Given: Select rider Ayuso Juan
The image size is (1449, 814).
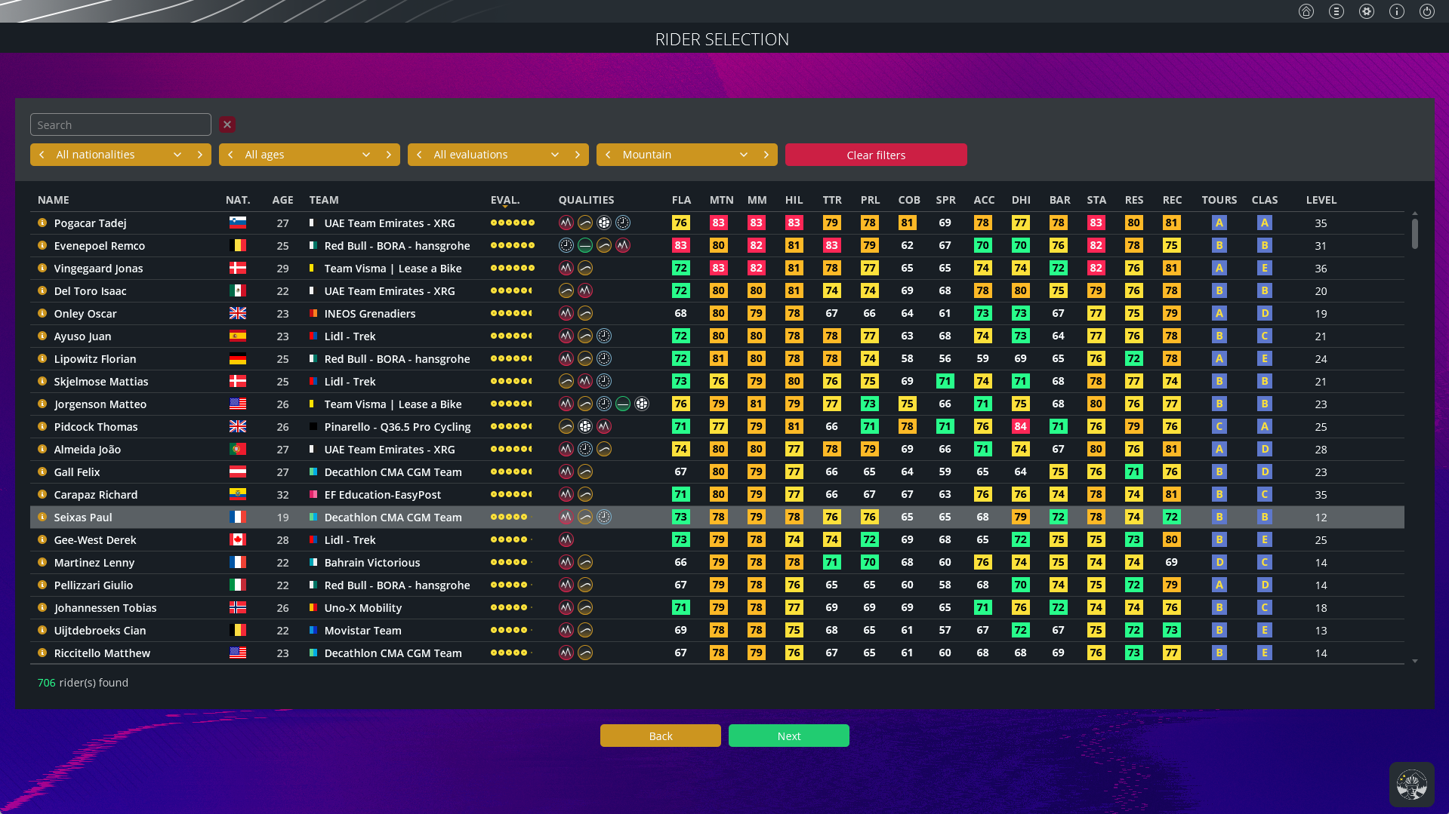Looking at the screenshot, I should [x=717, y=336].
